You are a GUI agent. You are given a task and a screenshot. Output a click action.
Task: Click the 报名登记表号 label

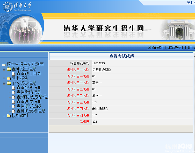point(80,63)
